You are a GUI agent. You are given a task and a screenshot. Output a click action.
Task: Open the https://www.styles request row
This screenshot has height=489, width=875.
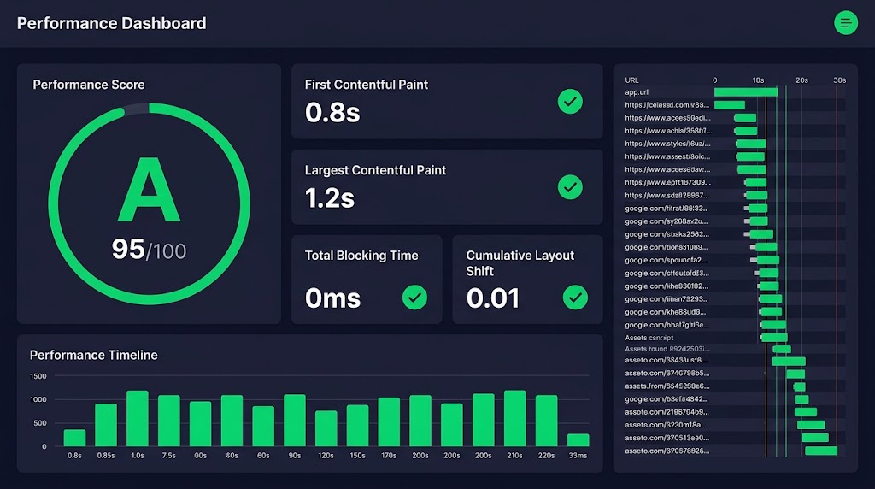click(x=735, y=144)
